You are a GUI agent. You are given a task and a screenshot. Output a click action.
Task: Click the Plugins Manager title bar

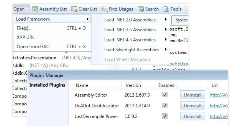[128, 75]
